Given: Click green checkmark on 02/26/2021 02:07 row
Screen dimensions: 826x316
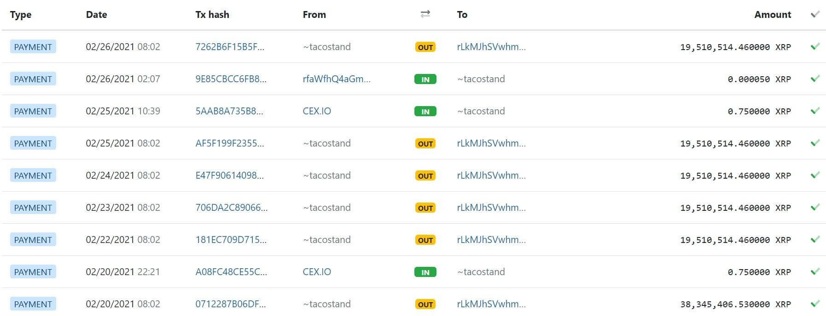Looking at the screenshot, I should click(815, 79).
